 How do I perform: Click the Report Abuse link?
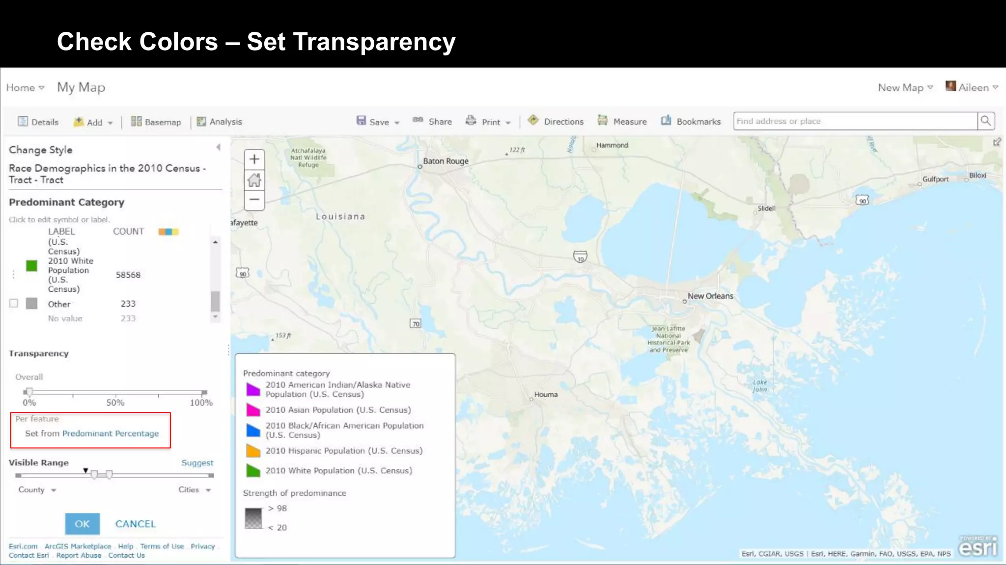tap(79, 556)
